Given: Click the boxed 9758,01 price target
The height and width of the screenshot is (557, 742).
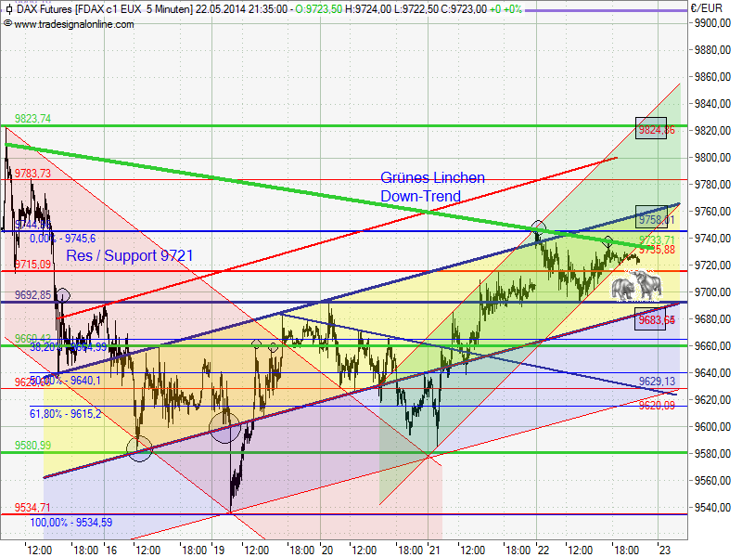Looking at the screenshot, I should tap(651, 217).
